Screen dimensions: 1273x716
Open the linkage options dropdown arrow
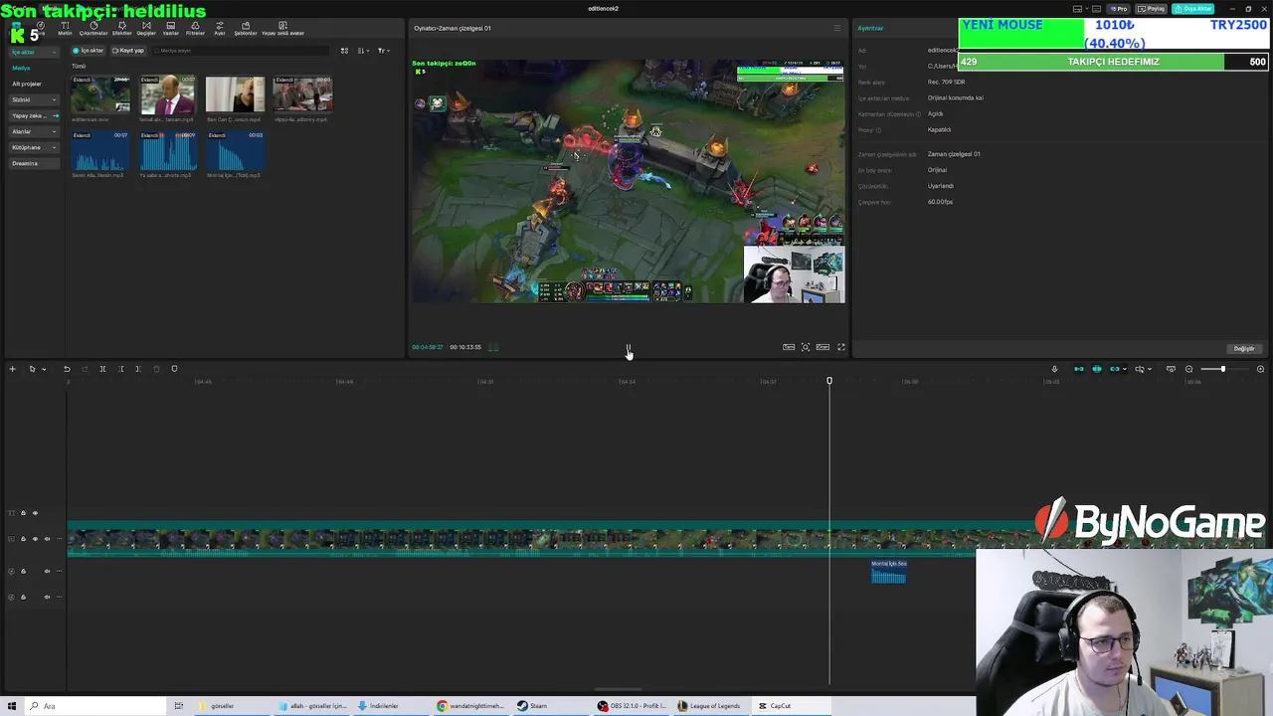(1125, 369)
